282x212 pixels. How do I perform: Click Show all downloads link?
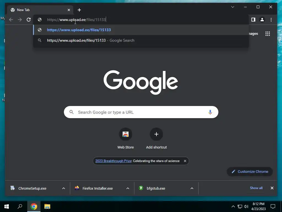pyautogui.click(x=256, y=188)
